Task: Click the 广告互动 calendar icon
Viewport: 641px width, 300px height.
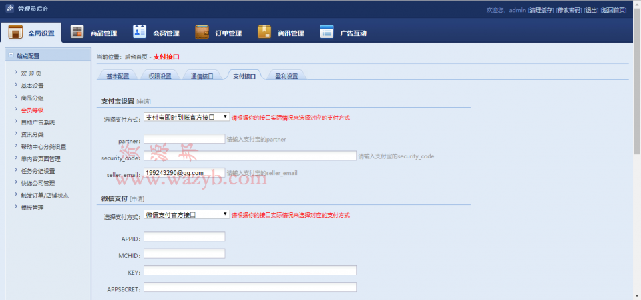Action: coord(327,32)
